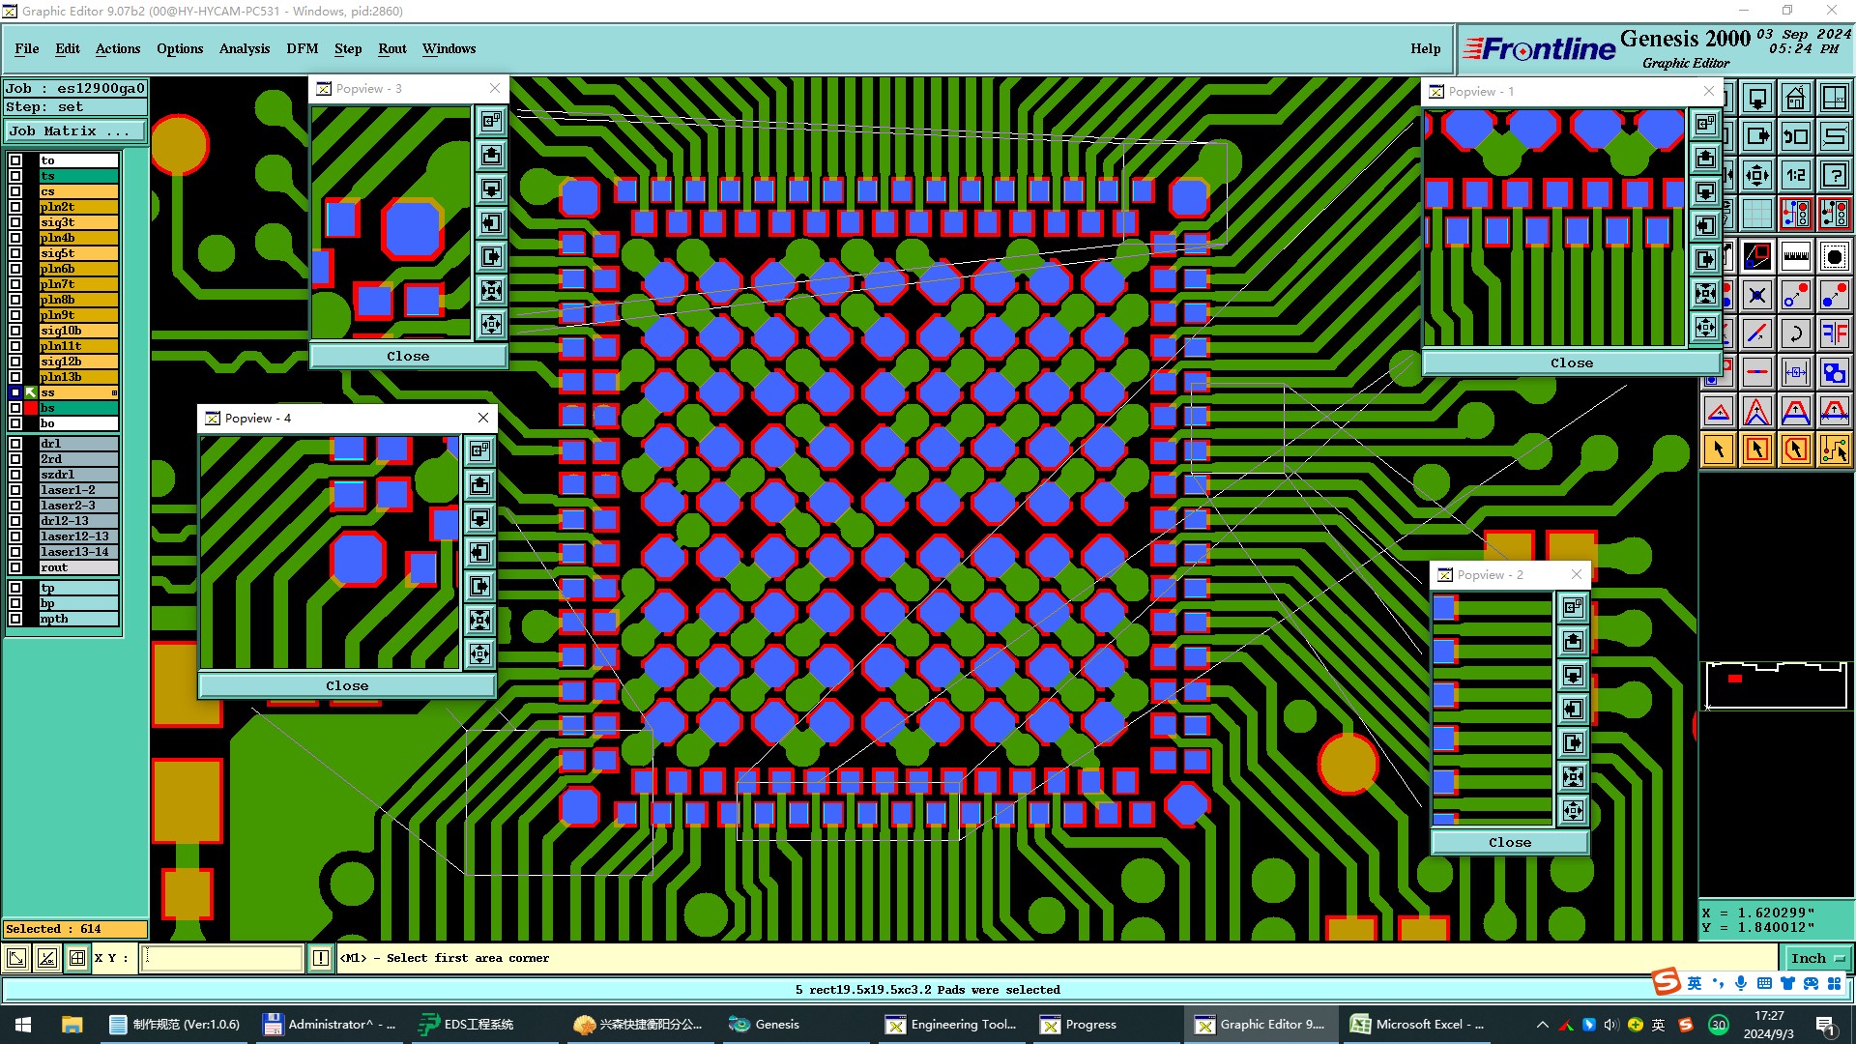Click Close button in Popview 1
The image size is (1856, 1044).
click(1571, 362)
